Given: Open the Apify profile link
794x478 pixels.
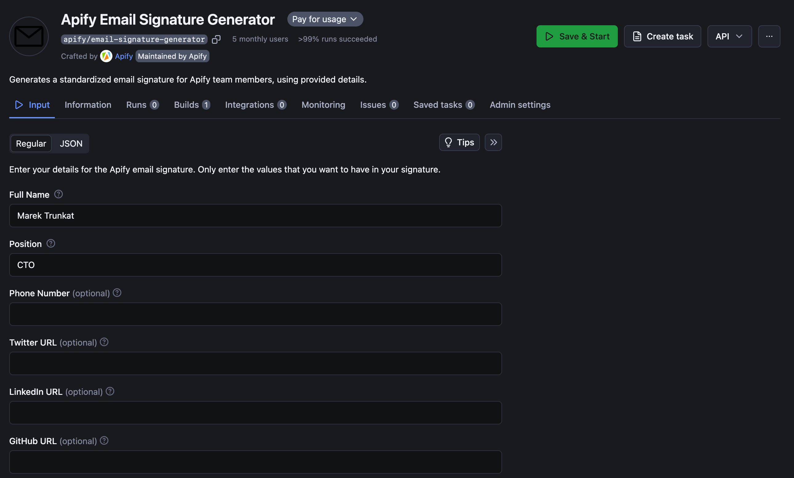Looking at the screenshot, I should (x=124, y=56).
